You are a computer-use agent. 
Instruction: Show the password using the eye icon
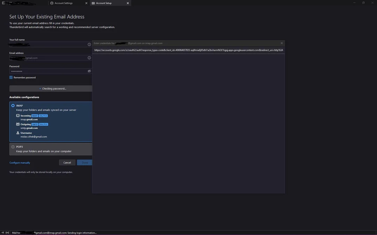tap(89, 71)
